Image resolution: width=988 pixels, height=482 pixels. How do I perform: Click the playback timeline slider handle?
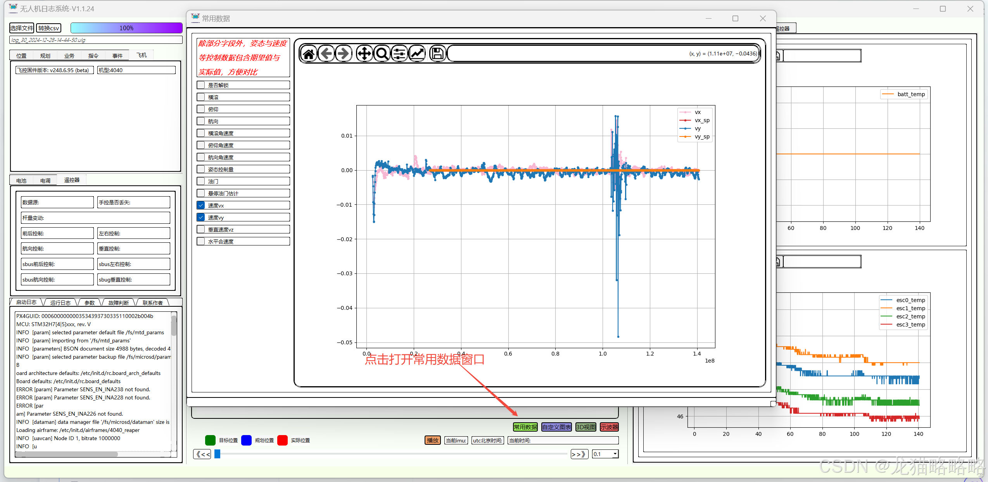point(218,454)
